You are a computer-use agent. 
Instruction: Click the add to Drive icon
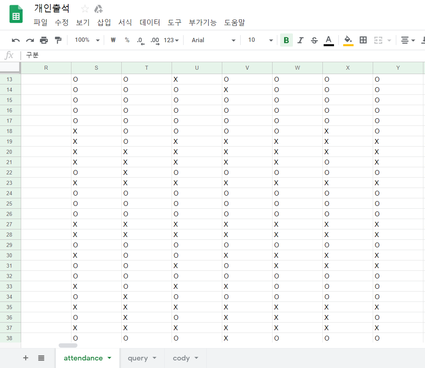coord(98,9)
